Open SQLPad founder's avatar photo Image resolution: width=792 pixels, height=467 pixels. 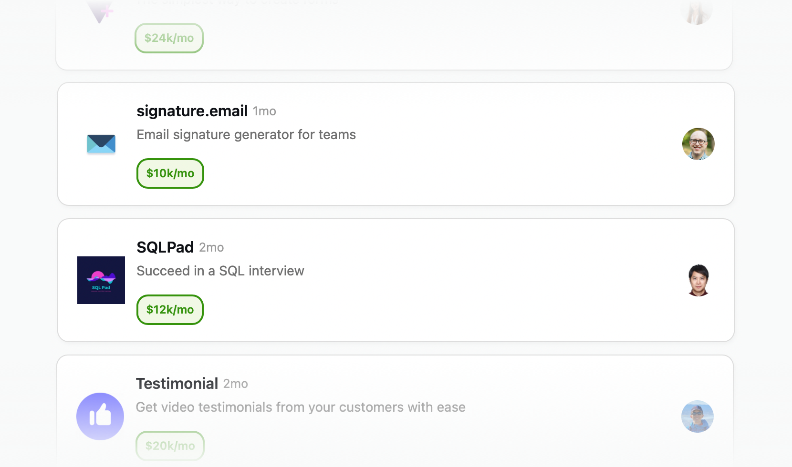(698, 280)
